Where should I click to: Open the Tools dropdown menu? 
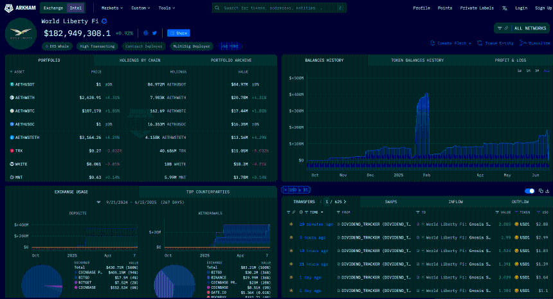(x=167, y=8)
